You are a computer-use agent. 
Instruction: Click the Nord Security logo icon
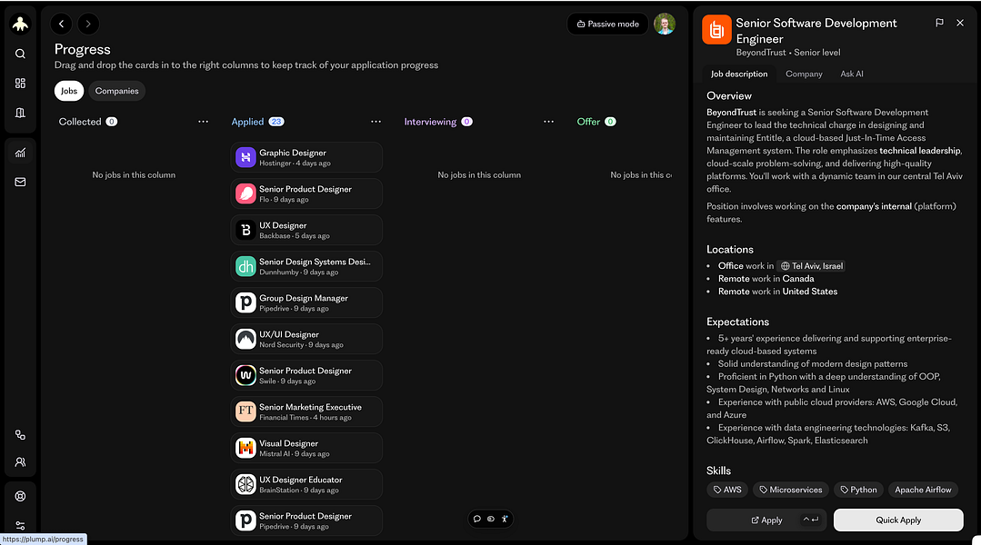pos(245,339)
